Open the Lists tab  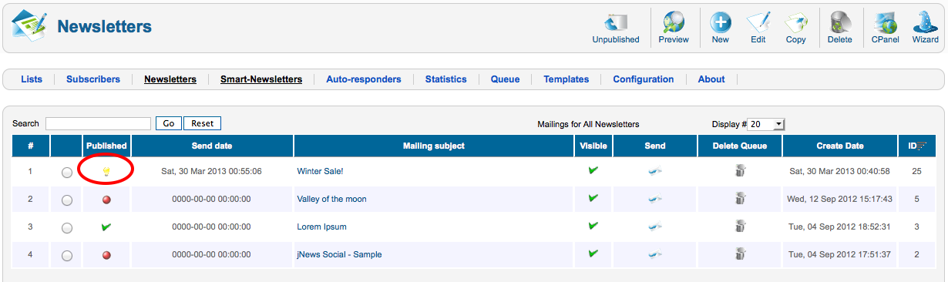pyautogui.click(x=32, y=79)
